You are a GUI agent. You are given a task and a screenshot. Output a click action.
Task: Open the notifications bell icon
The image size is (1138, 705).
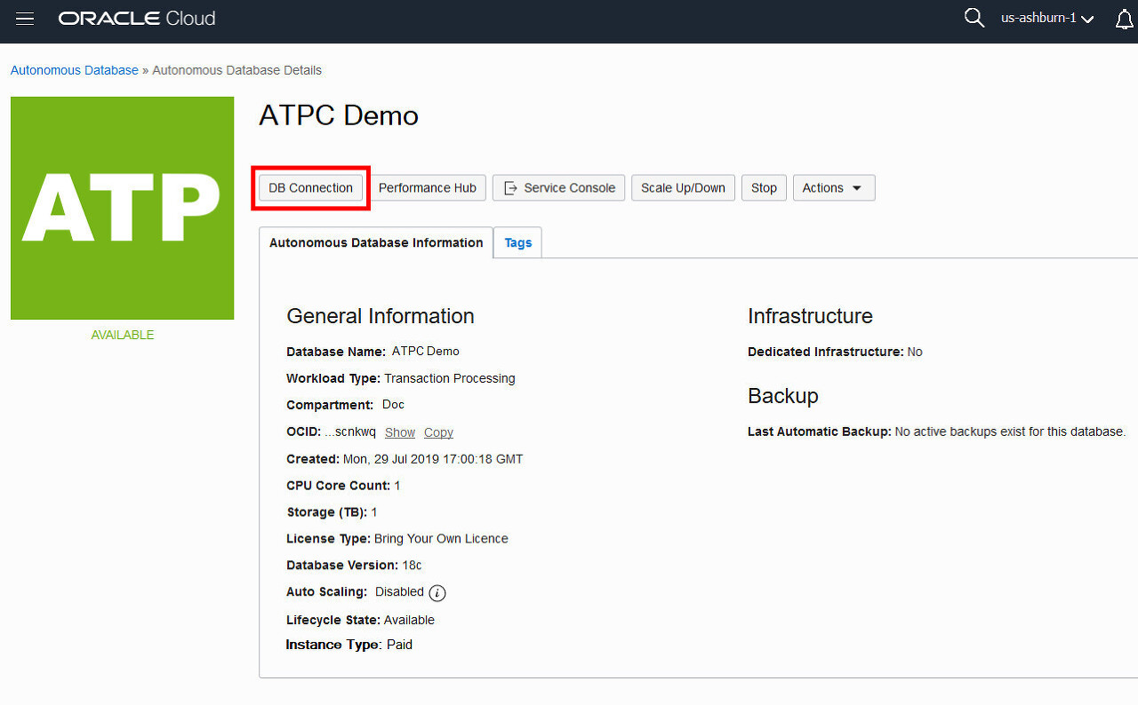(1124, 19)
